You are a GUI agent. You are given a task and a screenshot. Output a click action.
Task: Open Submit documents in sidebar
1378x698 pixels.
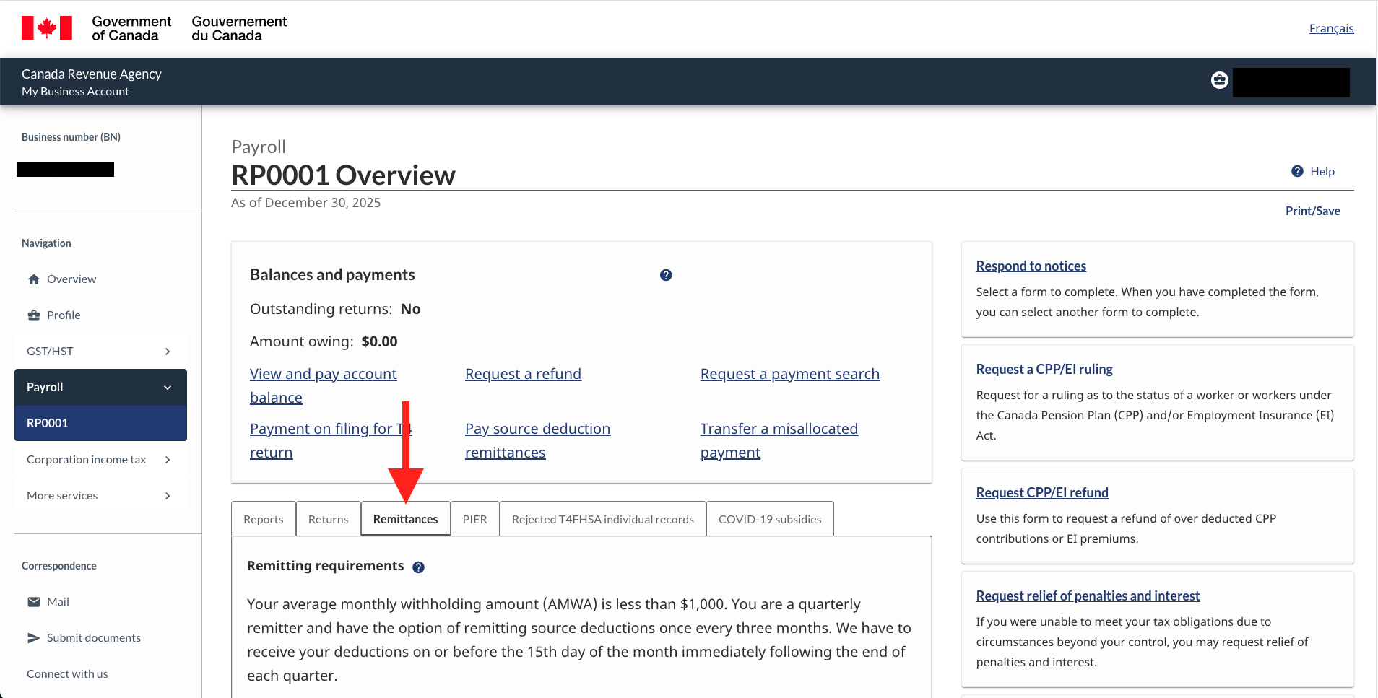click(94, 638)
